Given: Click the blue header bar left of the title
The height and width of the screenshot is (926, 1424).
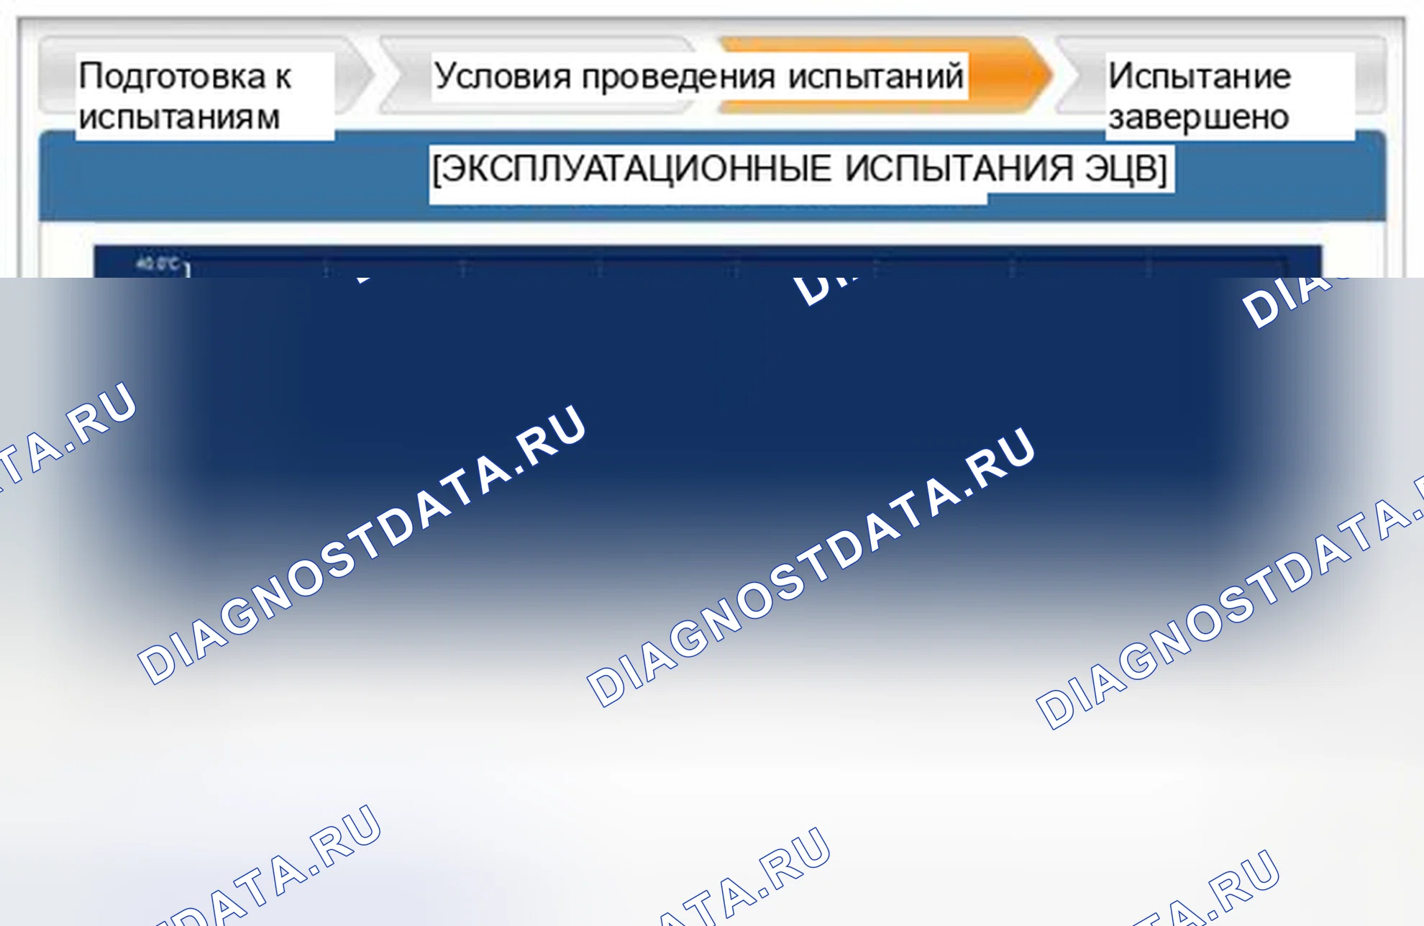Looking at the screenshot, I should [234, 176].
